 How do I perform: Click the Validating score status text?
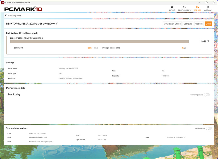click(15, 16)
